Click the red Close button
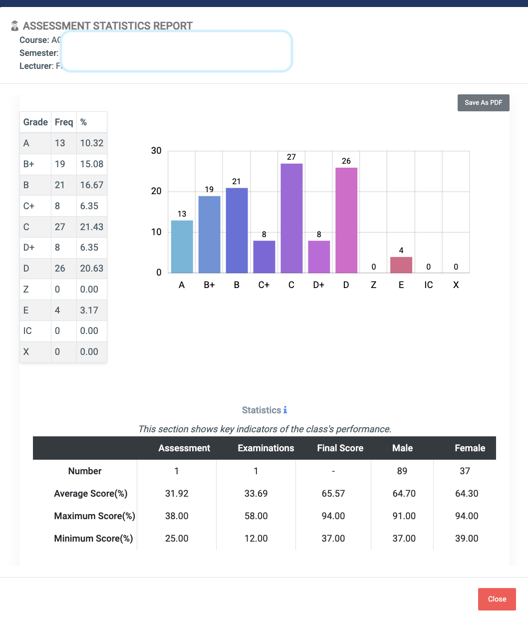 pyautogui.click(x=497, y=599)
